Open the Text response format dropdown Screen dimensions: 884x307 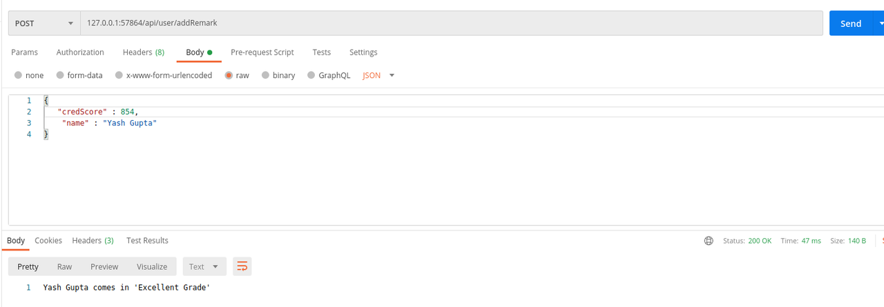pyautogui.click(x=204, y=266)
